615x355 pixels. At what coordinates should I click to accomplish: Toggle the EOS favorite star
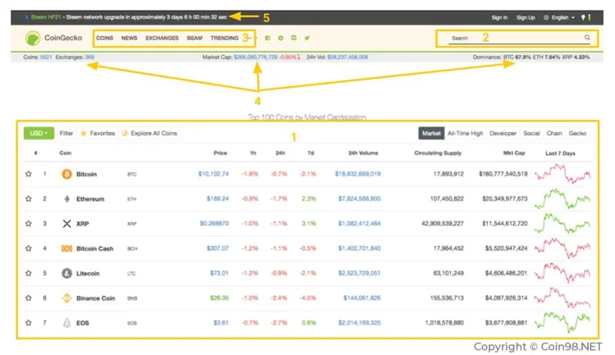(x=28, y=323)
